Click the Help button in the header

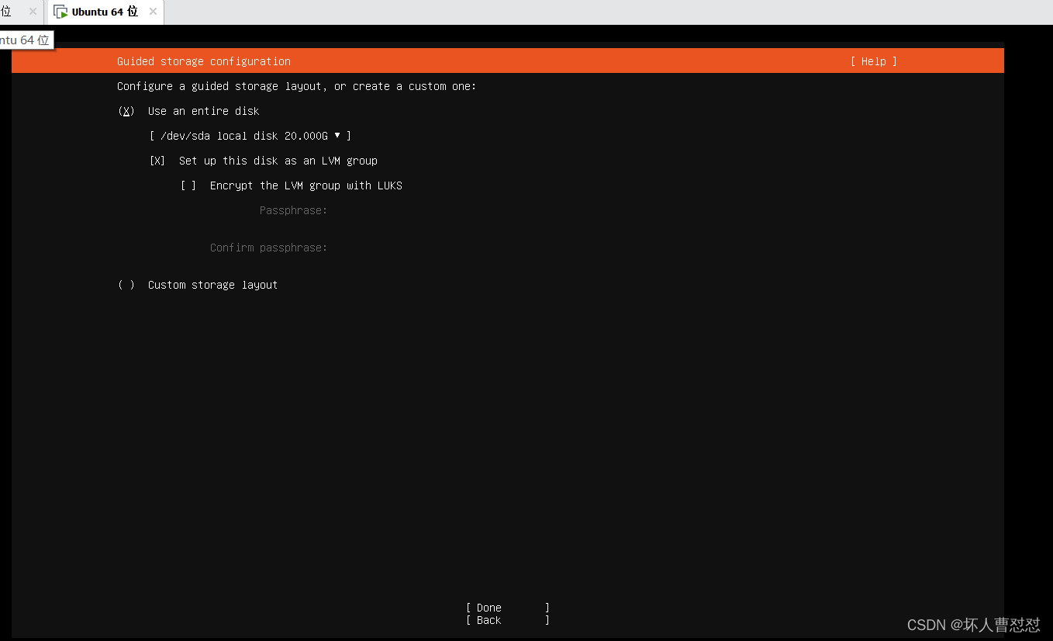(874, 61)
